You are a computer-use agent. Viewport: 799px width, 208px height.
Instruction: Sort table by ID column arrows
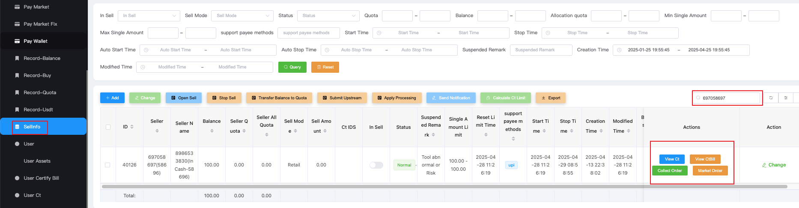pyautogui.click(x=132, y=127)
